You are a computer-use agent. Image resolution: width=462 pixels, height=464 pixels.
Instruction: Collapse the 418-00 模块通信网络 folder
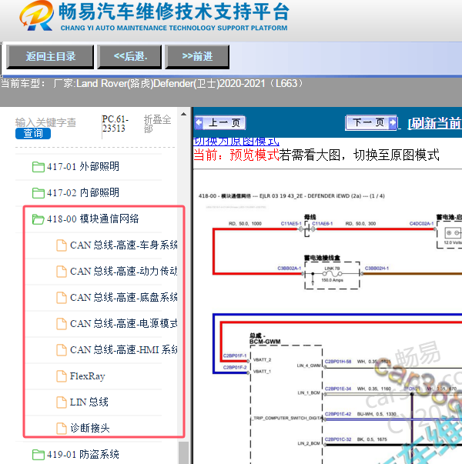click(38, 219)
